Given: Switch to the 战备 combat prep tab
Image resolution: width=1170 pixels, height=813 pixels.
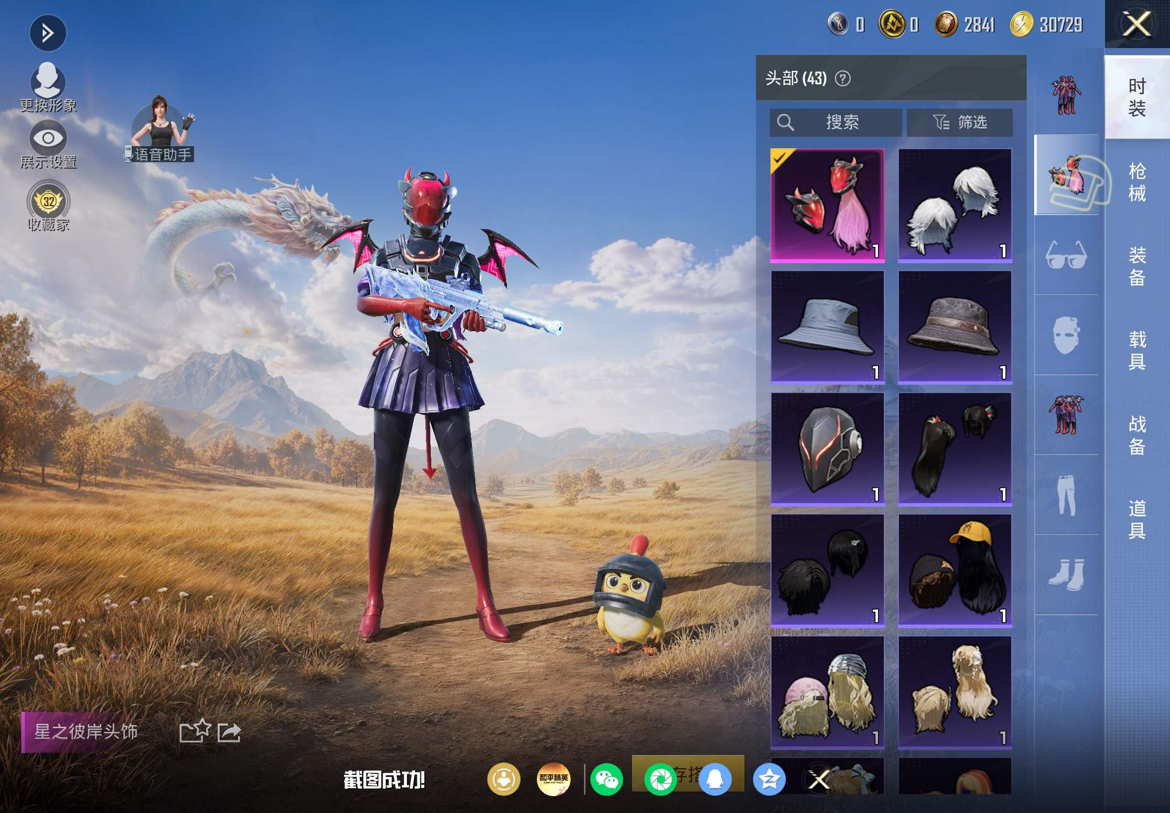Looking at the screenshot, I should 1137,435.
